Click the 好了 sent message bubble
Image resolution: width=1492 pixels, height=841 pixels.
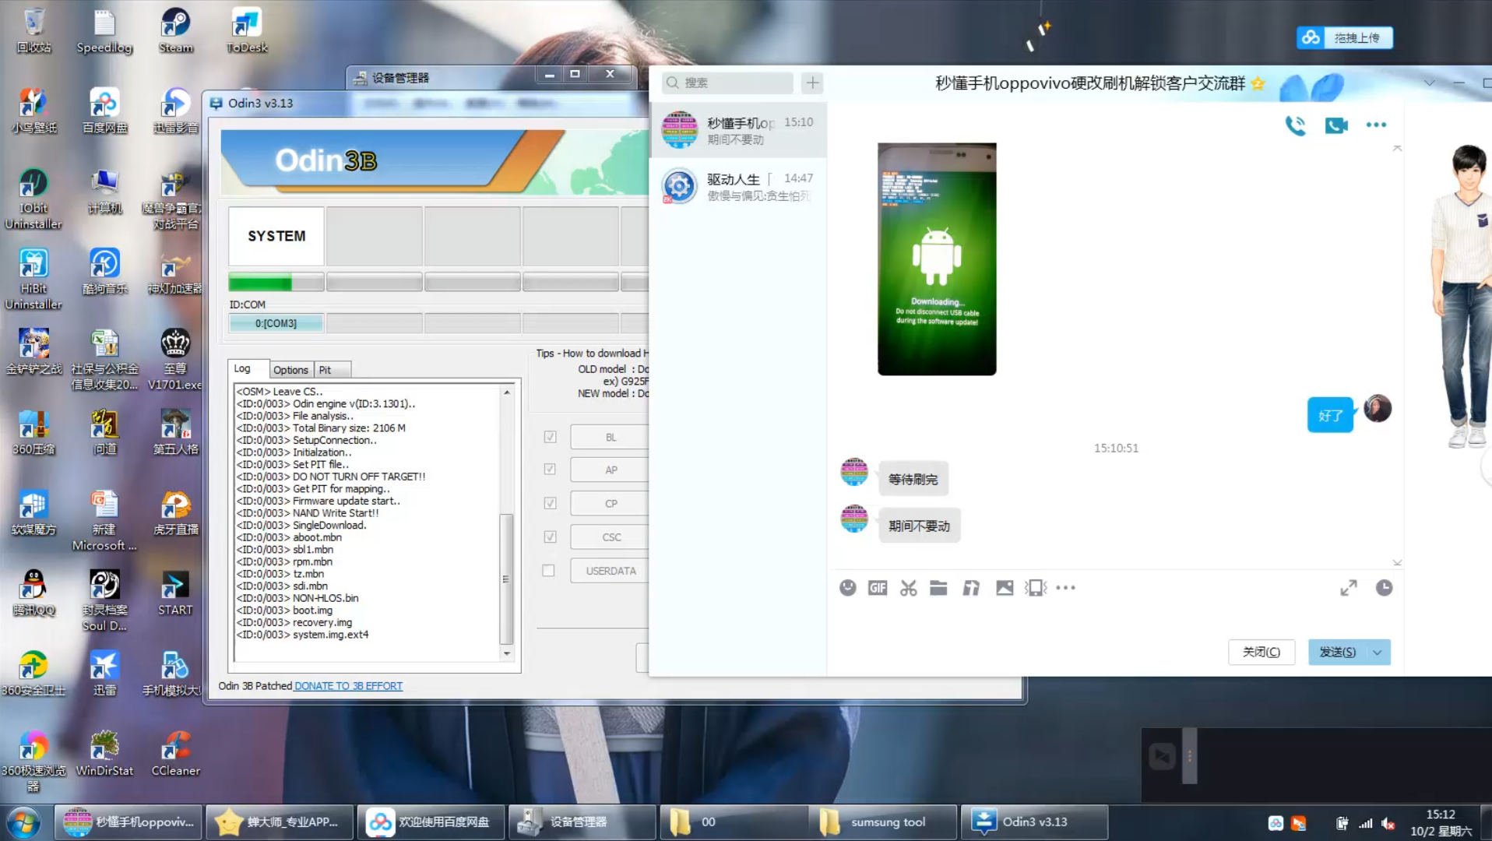pos(1330,416)
